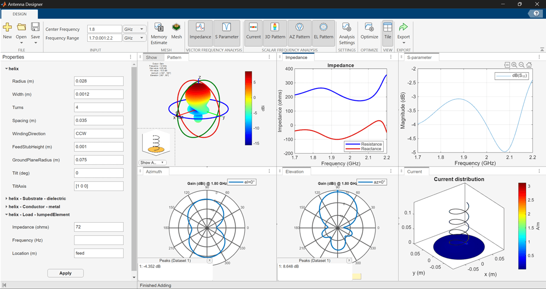Select the DESIGN ribbon tab
This screenshot has height=289, width=546.
click(20, 14)
